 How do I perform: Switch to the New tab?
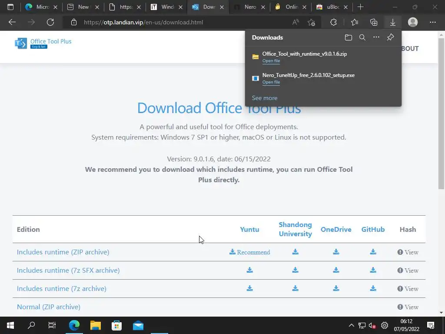click(x=83, y=7)
